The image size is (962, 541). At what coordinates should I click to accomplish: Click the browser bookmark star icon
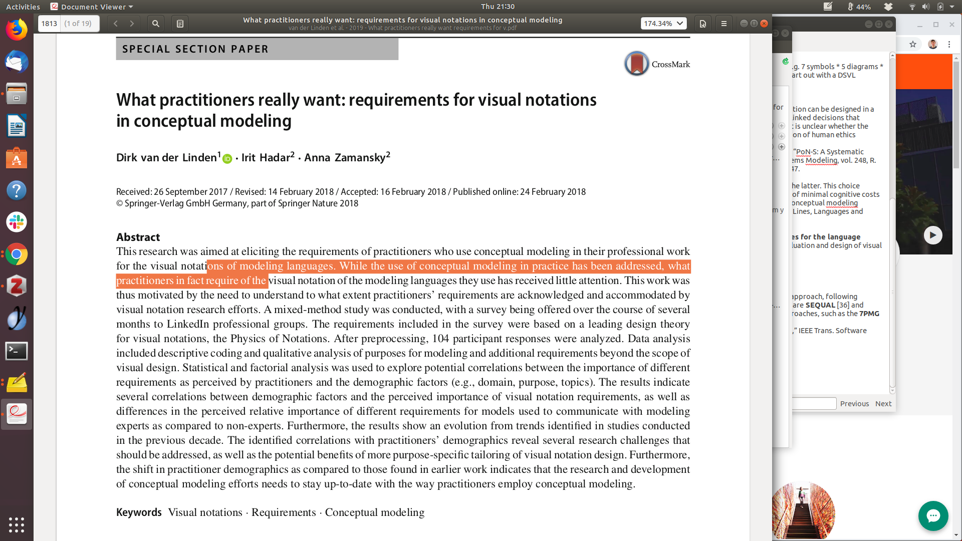[913, 44]
